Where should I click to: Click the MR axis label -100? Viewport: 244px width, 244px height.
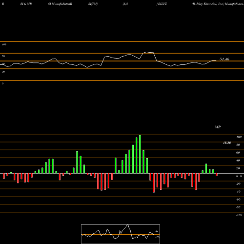239,215
